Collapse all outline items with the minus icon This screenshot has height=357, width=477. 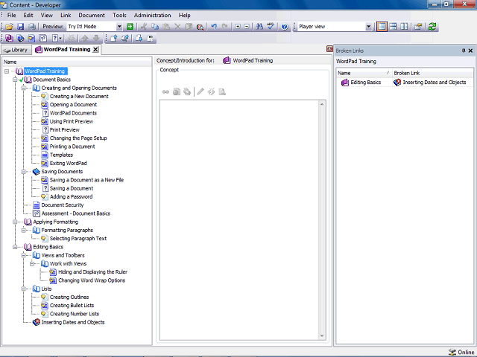tap(247, 27)
